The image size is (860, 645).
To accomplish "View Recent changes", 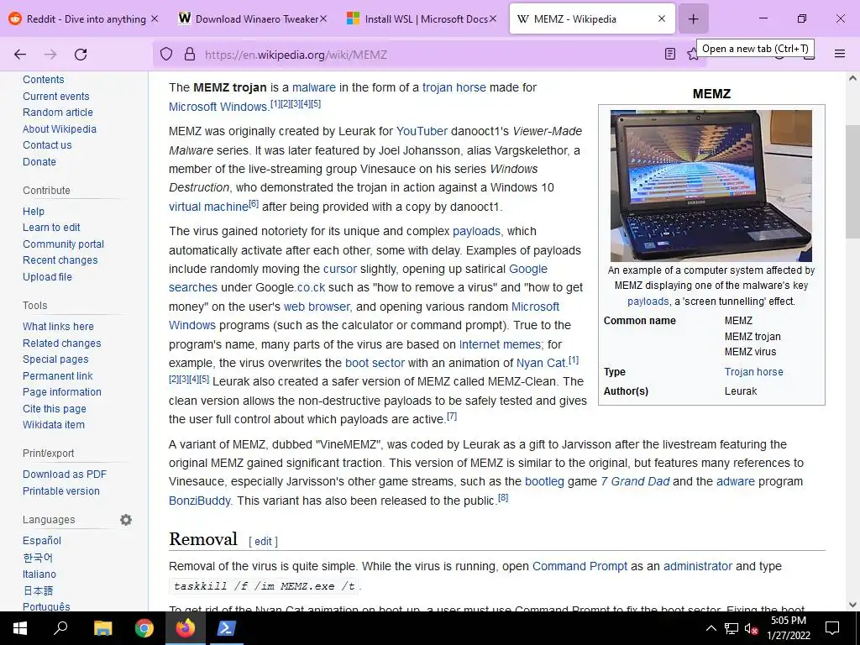I will pos(60,260).
